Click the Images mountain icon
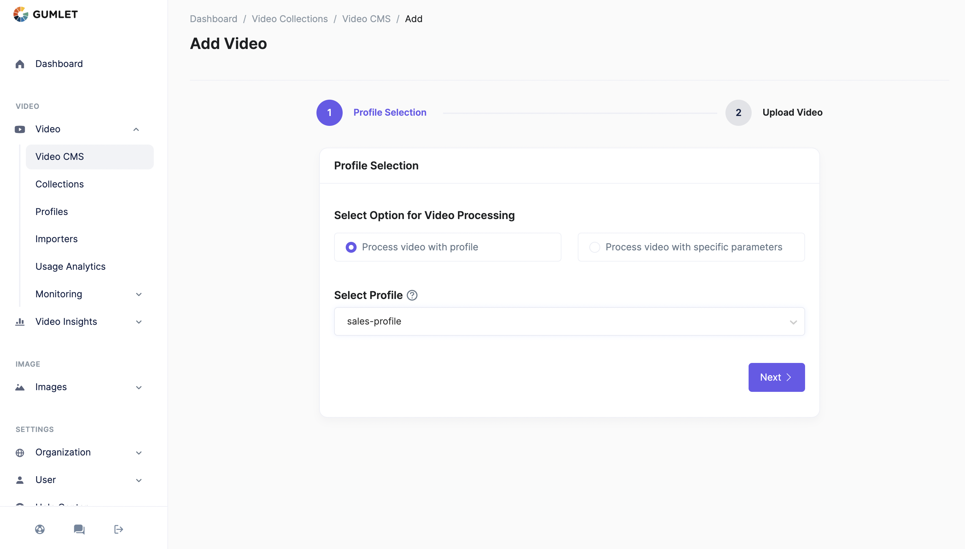The image size is (965, 549). 20,387
